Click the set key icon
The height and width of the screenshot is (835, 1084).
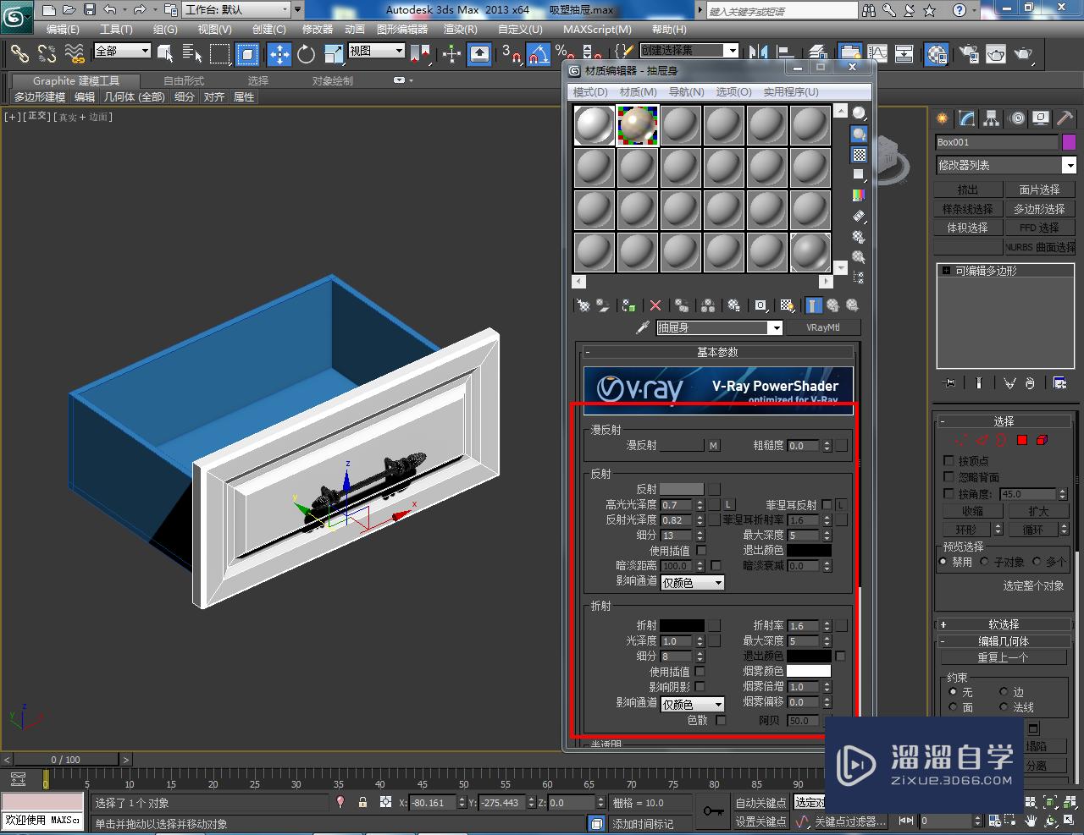click(x=713, y=811)
